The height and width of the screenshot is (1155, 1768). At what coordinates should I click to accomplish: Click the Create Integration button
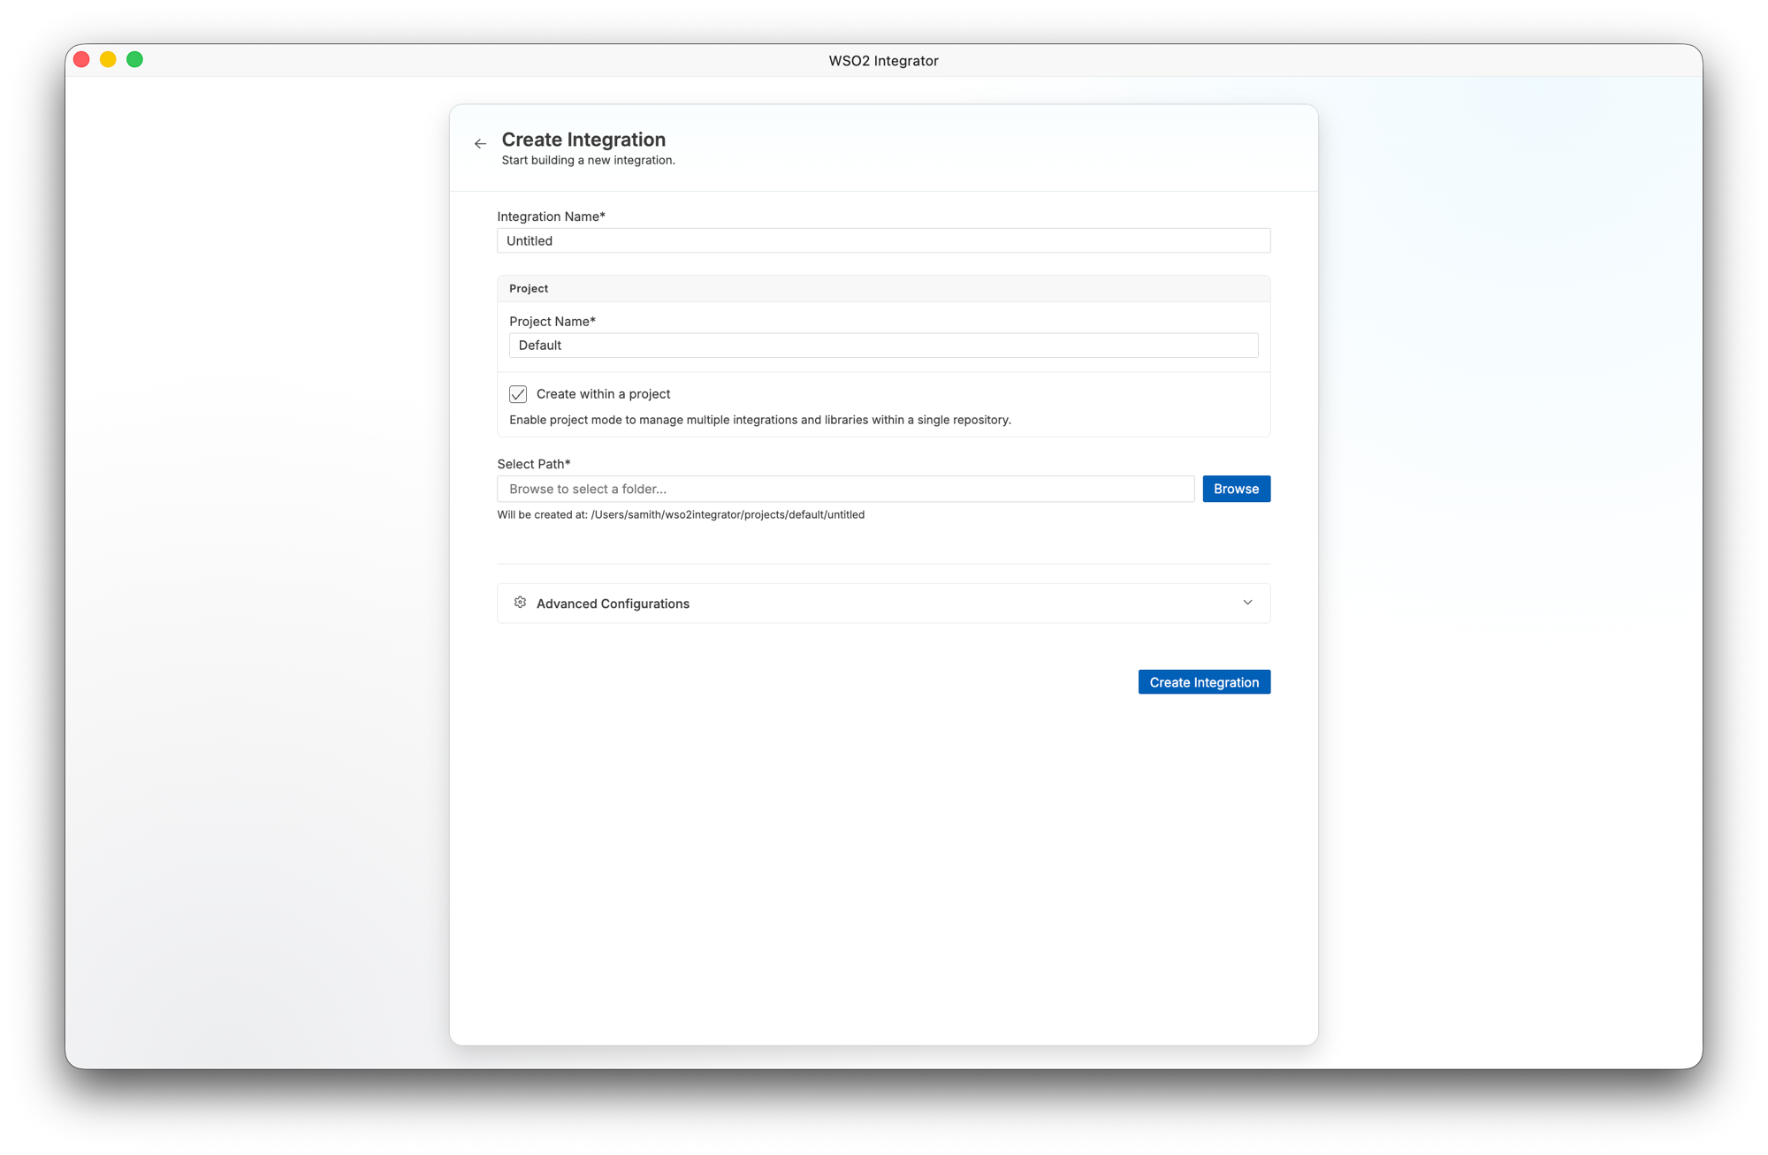1204,682
